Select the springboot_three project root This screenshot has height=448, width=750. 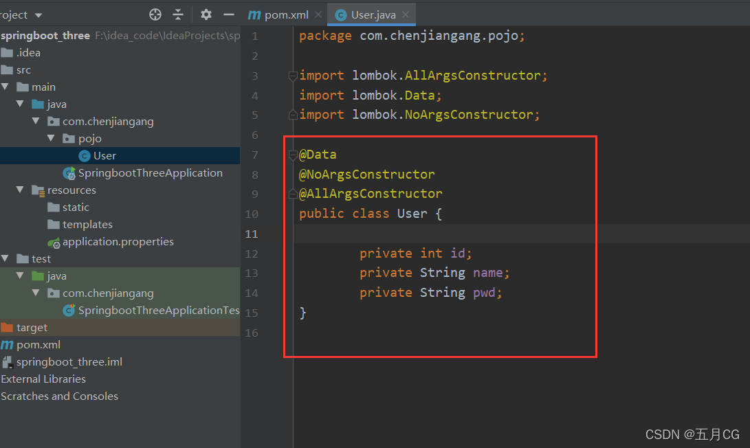click(45, 36)
